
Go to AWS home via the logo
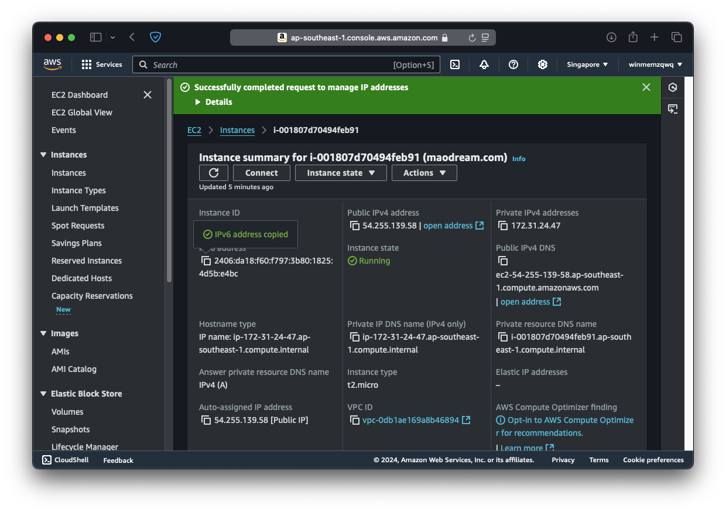point(52,64)
